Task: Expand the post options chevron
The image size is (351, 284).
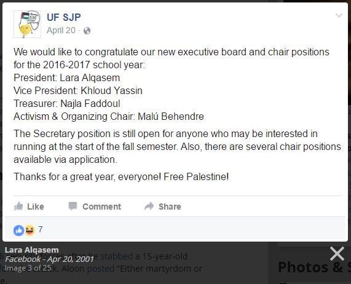Action: (339, 15)
